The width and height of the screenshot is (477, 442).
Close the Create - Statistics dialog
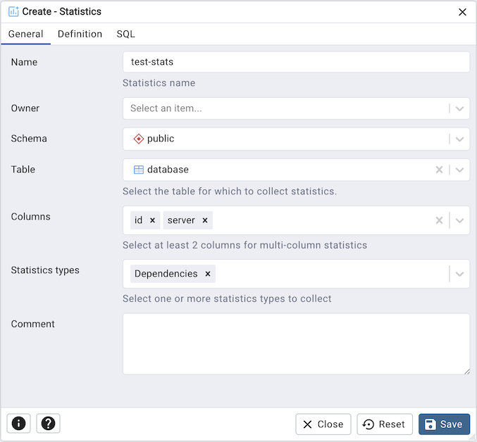(462, 12)
